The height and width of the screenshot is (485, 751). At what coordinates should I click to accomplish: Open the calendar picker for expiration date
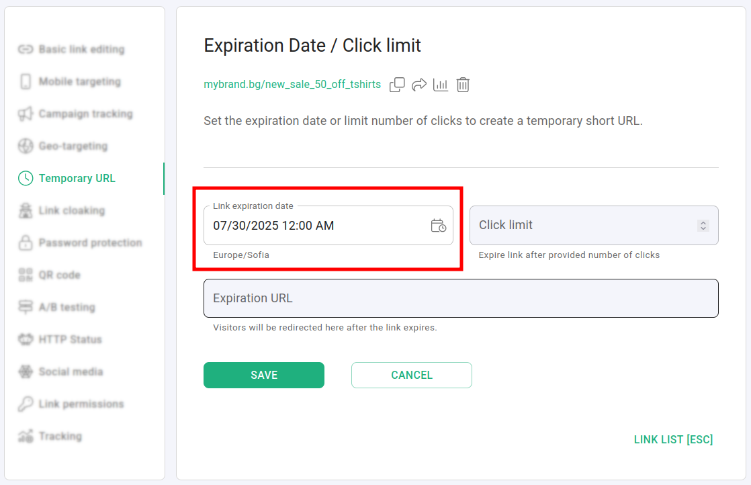[439, 227]
